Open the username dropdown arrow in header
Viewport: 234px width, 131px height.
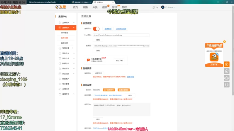point(175,7)
